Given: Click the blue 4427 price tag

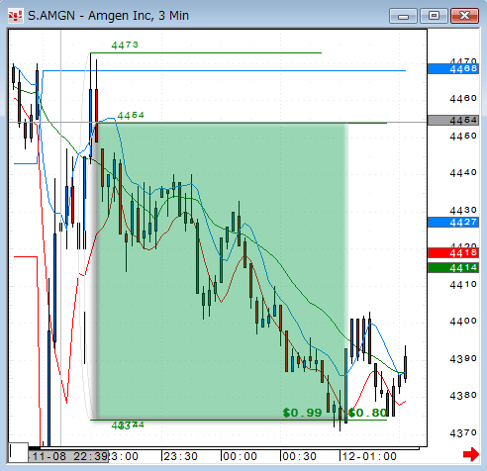Looking at the screenshot, I should click(453, 222).
